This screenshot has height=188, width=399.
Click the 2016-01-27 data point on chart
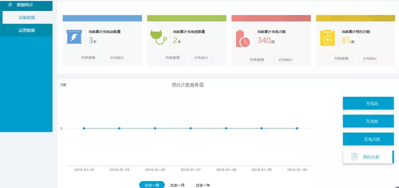point(190,128)
